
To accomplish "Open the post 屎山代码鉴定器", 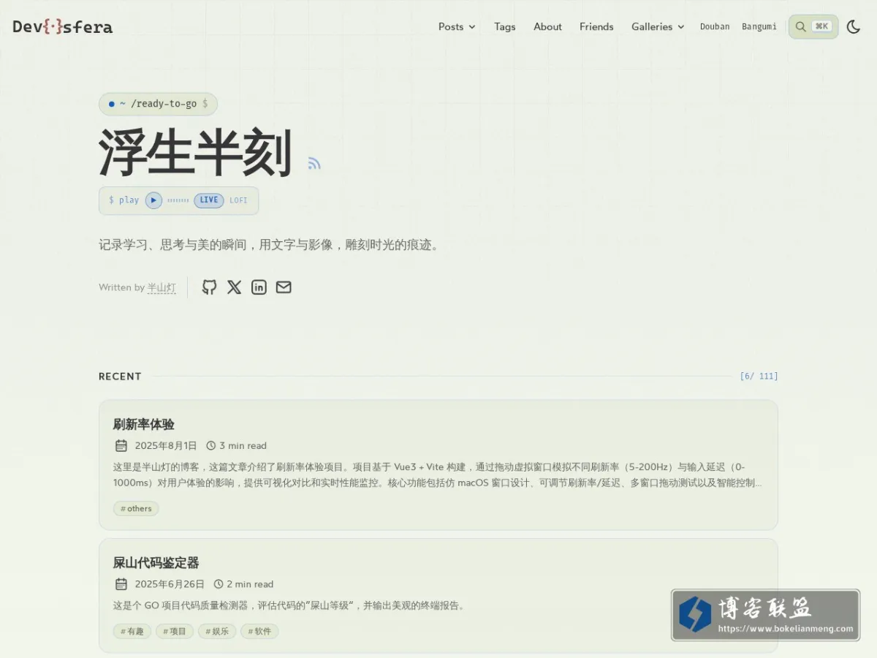I will [156, 563].
